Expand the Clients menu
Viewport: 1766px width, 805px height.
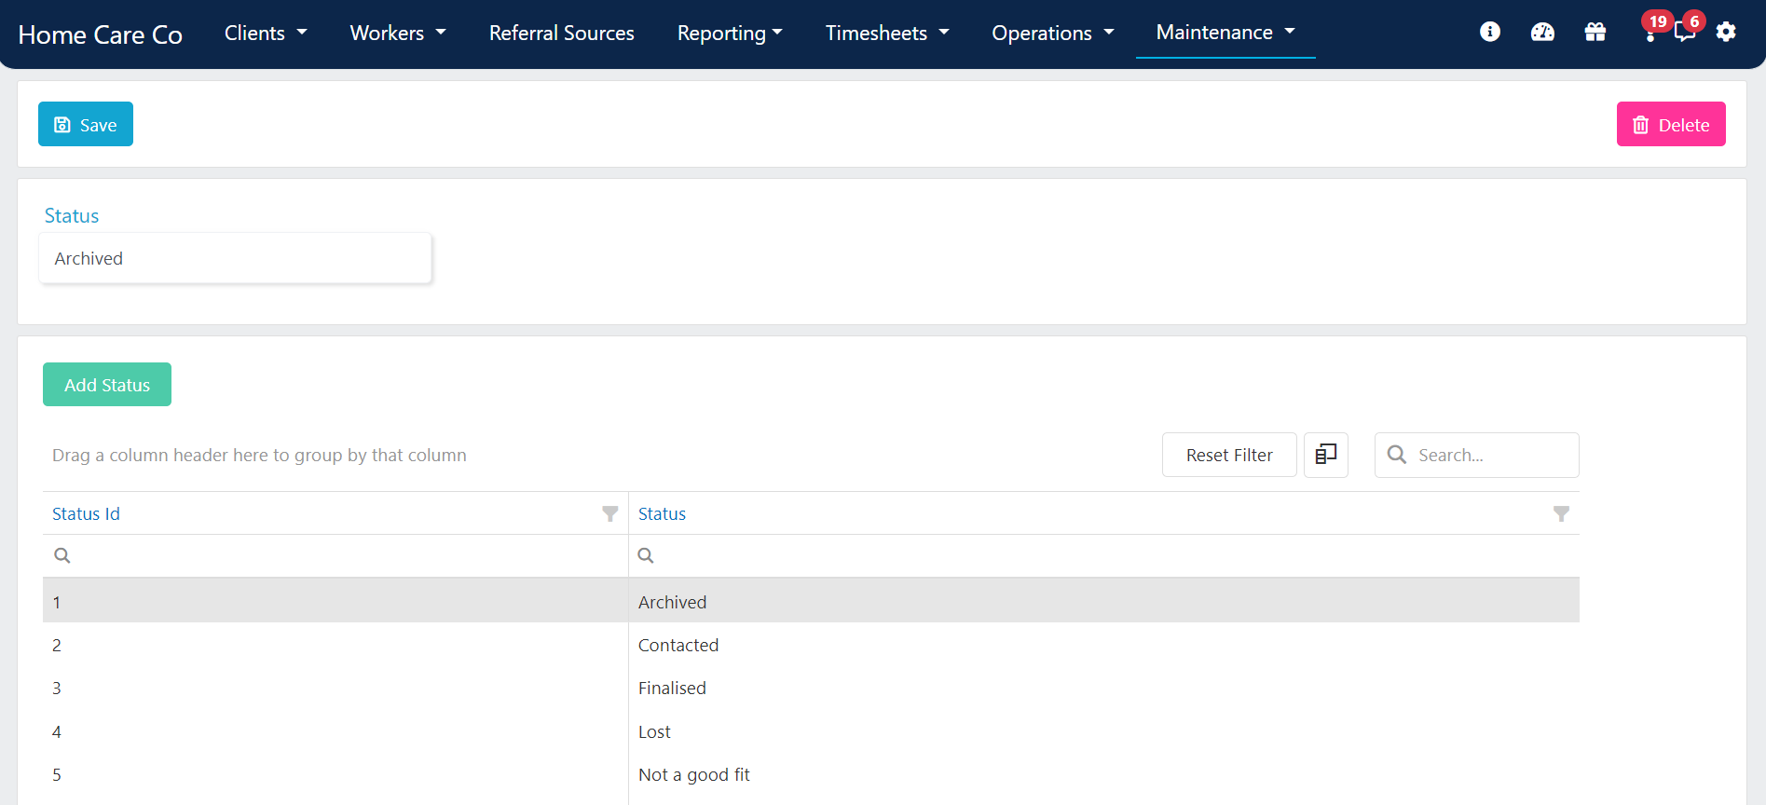tap(266, 33)
